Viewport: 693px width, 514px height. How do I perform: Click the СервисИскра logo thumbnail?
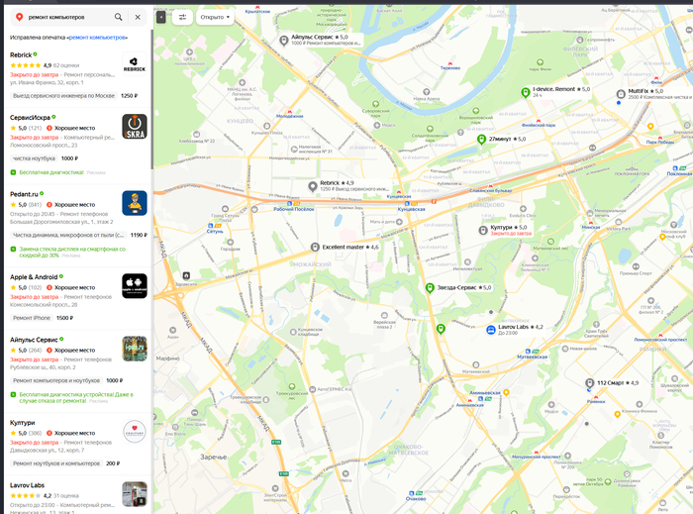(135, 127)
